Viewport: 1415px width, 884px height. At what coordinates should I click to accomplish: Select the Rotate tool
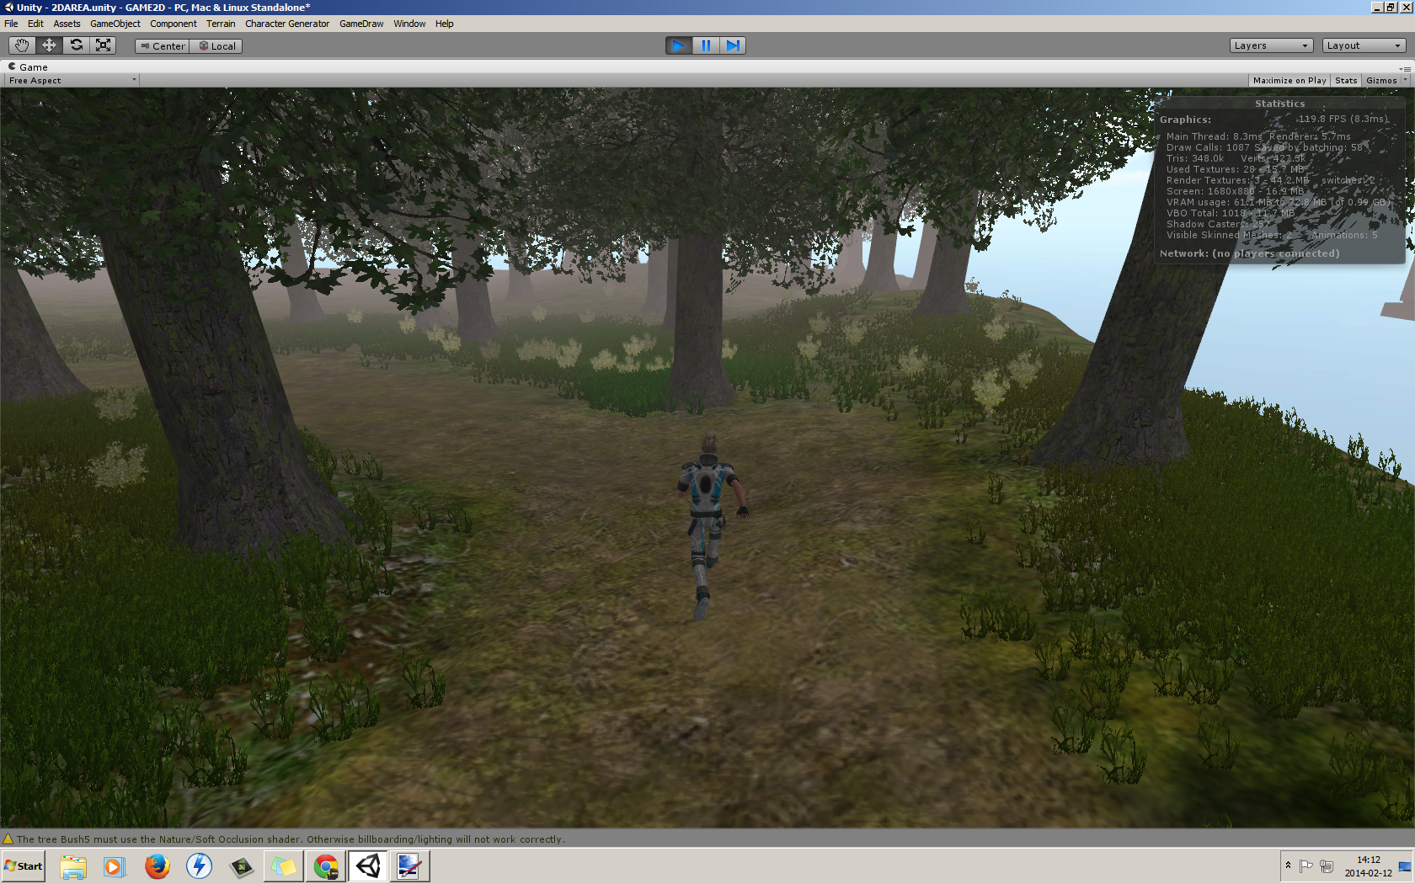76,45
